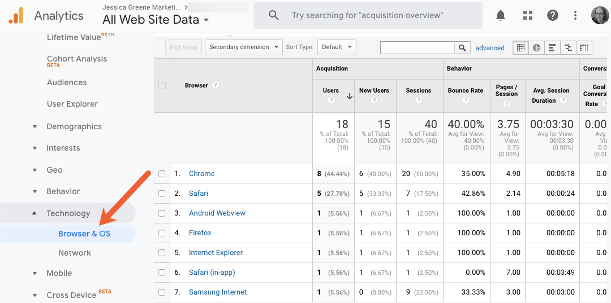Check the Android Webview row checkbox
The width and height of the screenshot is (611, 303).
click(x=162, y=213)
